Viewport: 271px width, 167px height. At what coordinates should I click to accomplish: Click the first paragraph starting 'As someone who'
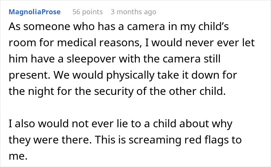[x=132, y=59]
